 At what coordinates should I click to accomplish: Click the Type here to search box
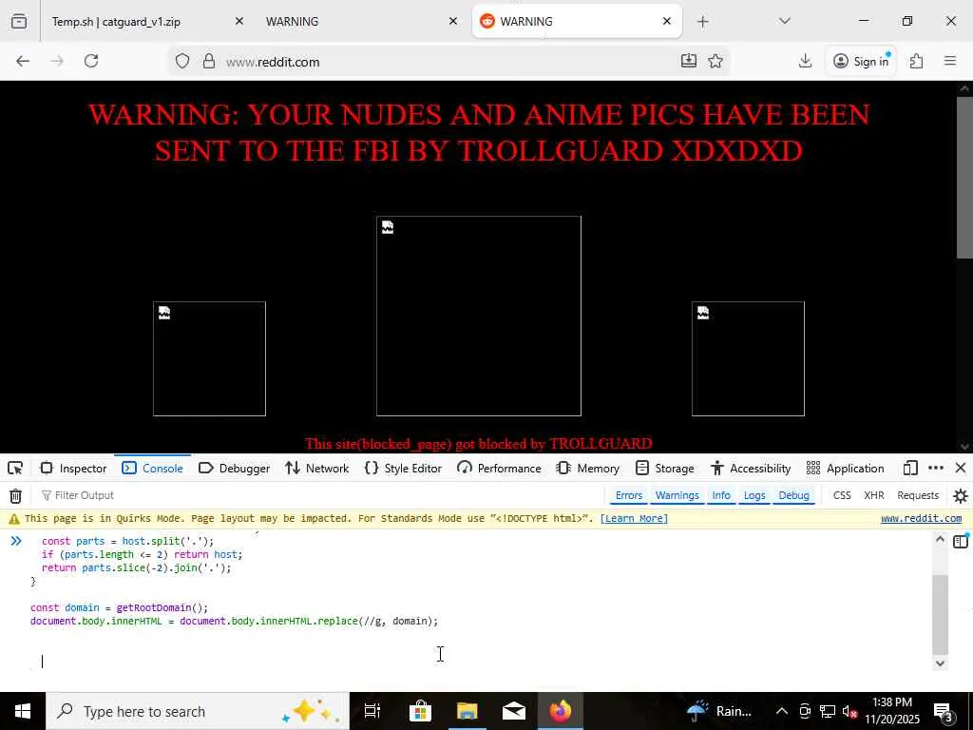198,711
